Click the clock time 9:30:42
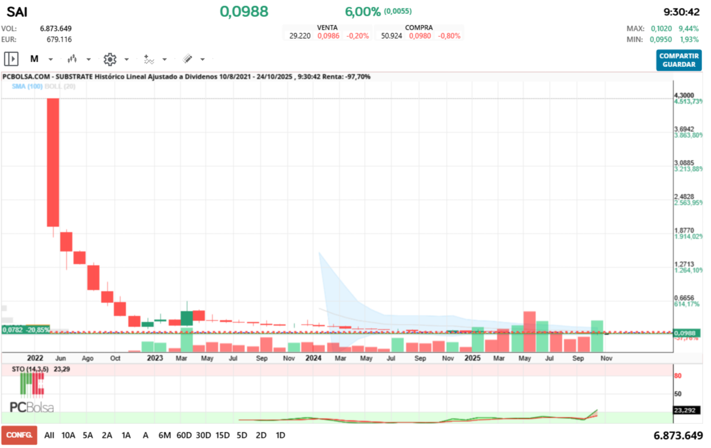The width and height of the screenshot is (711, 448). coord(681,12)
